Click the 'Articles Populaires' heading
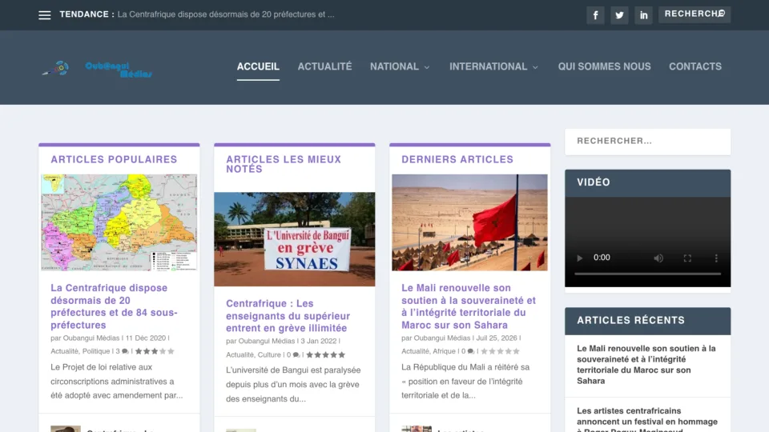The width and height of the screenshot is (769, 432). click(114, 160)
